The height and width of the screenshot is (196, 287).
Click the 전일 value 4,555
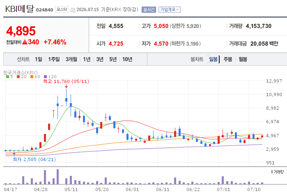[116, 26]
